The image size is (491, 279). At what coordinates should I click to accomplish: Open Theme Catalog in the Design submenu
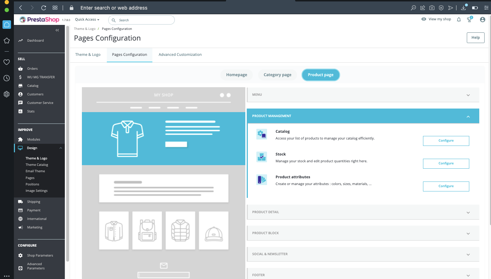pos(37,165)
